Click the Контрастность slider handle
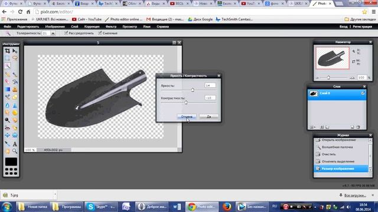The width and height of the screenshot is (378, 212). (186, 102)
